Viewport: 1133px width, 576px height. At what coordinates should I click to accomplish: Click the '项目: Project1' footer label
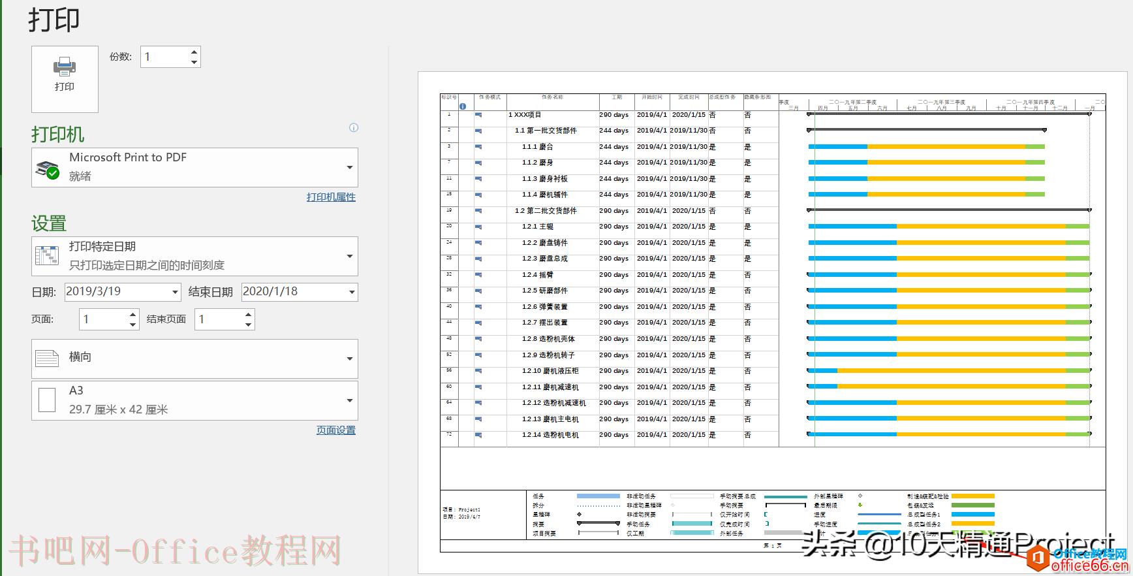[x=461, y=509]
